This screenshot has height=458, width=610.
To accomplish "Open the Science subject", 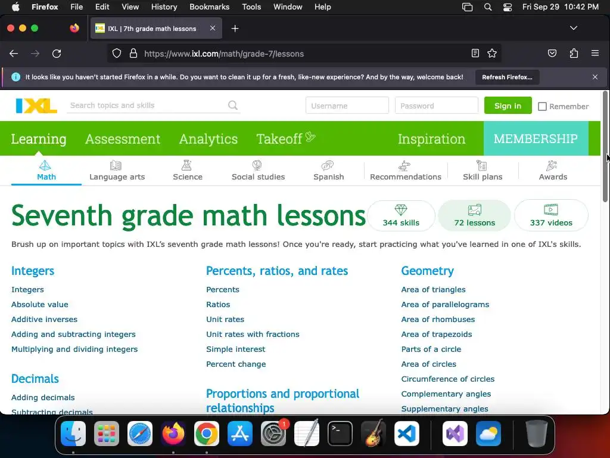I will [x=187, y=171].
